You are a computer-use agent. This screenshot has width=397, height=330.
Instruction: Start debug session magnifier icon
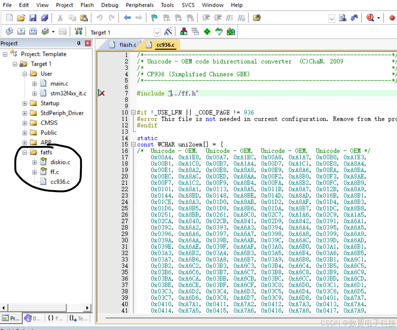pyautogui.click(x=370, y=18)
